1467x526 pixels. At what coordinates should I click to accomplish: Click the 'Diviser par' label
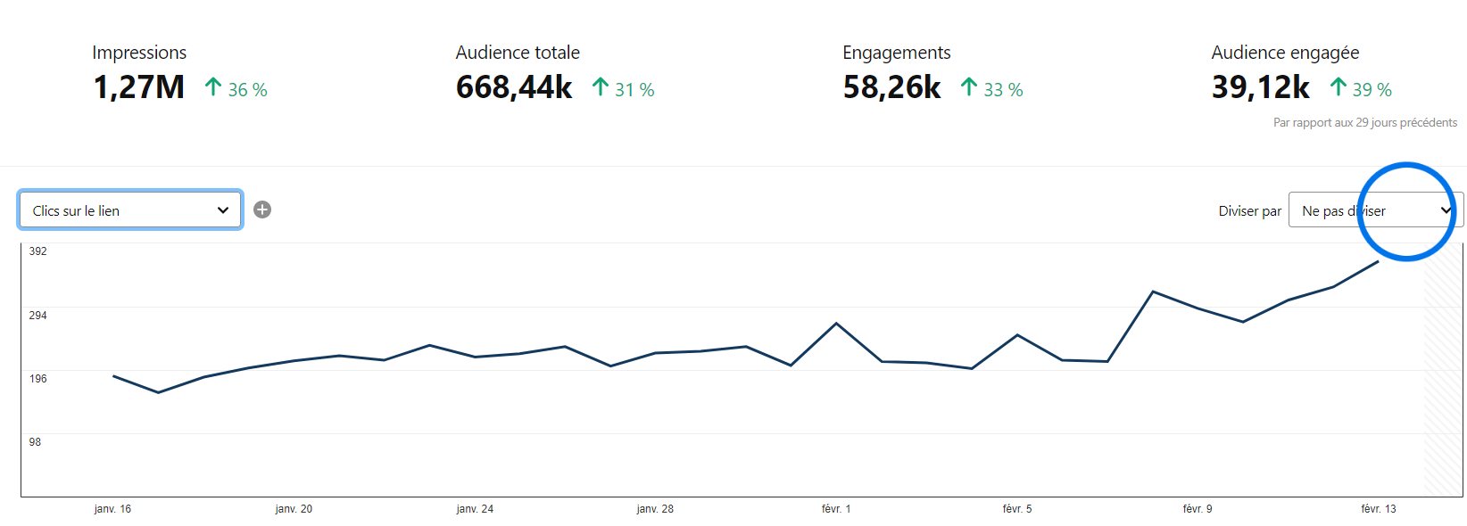(1249, 211)
